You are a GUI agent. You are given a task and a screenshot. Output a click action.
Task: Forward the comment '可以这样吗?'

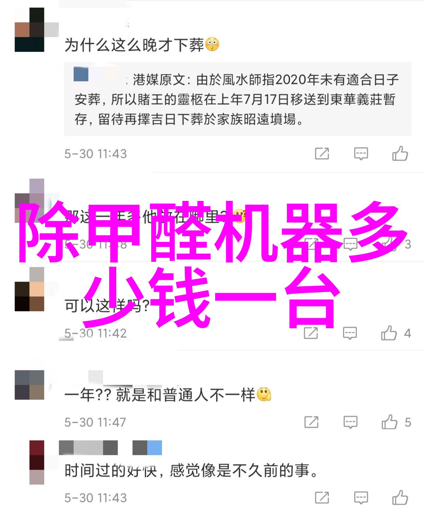[311, 333]
